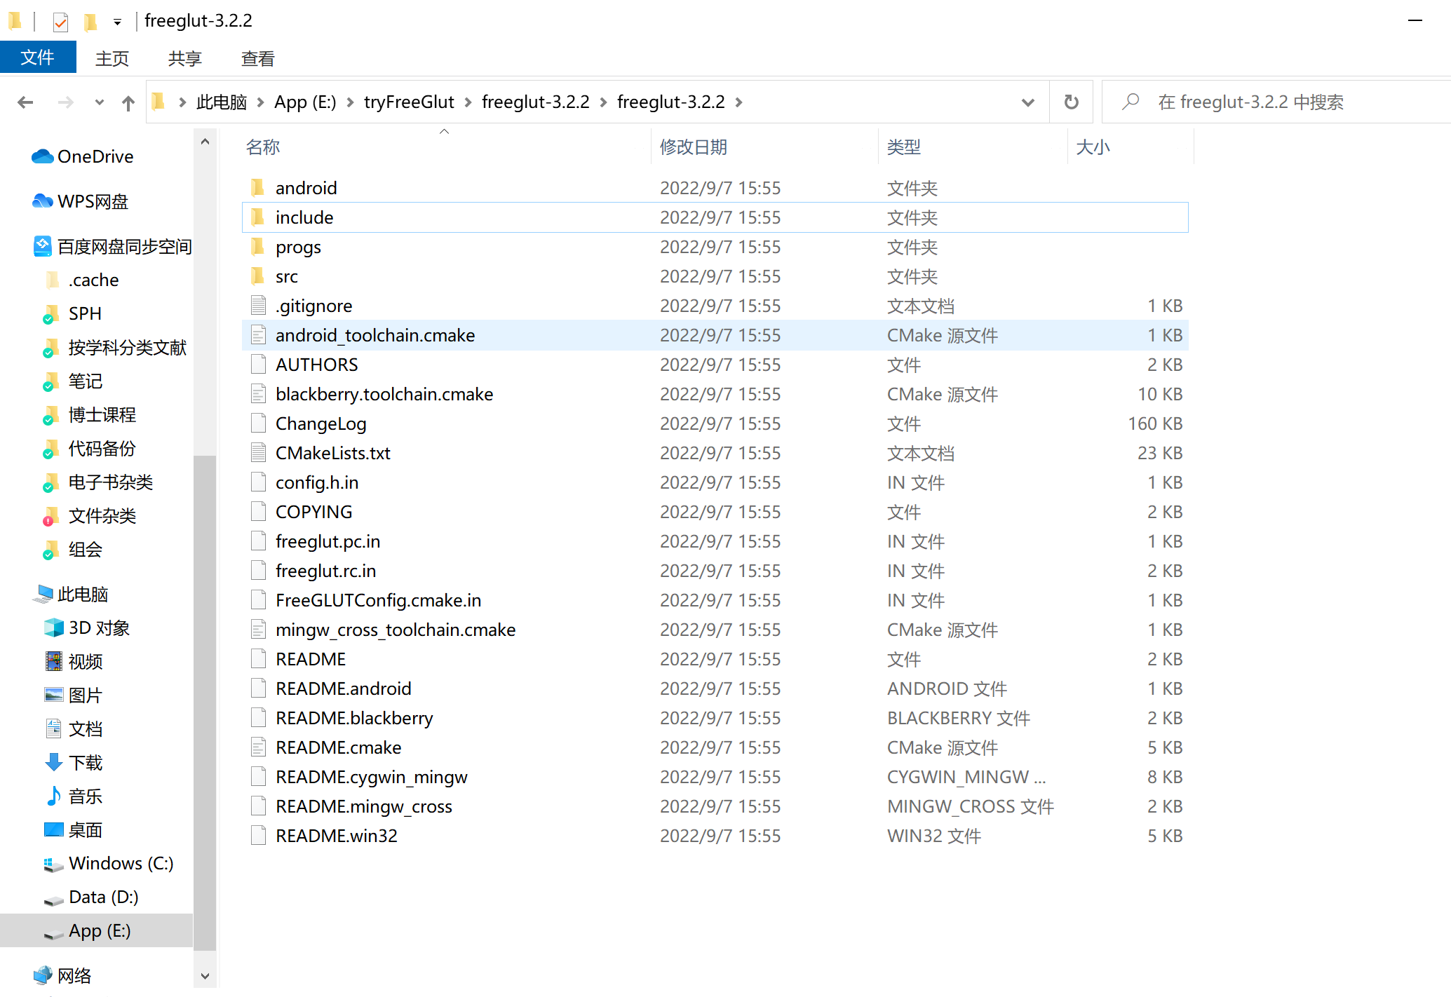Open Windows (C:) drive

click(x=121, y=863)
